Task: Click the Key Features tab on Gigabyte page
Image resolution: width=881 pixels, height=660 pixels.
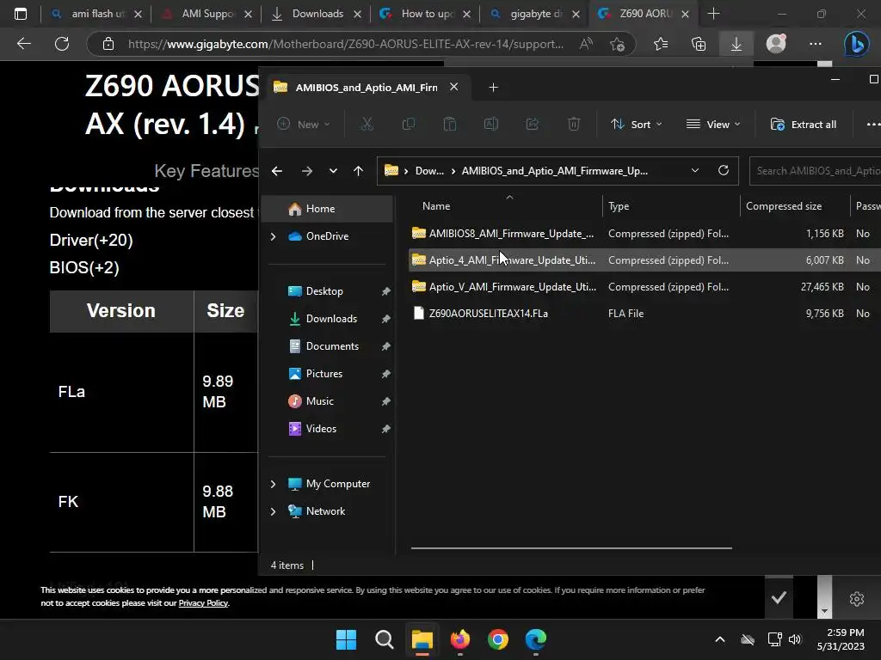Action: [206, 171]
